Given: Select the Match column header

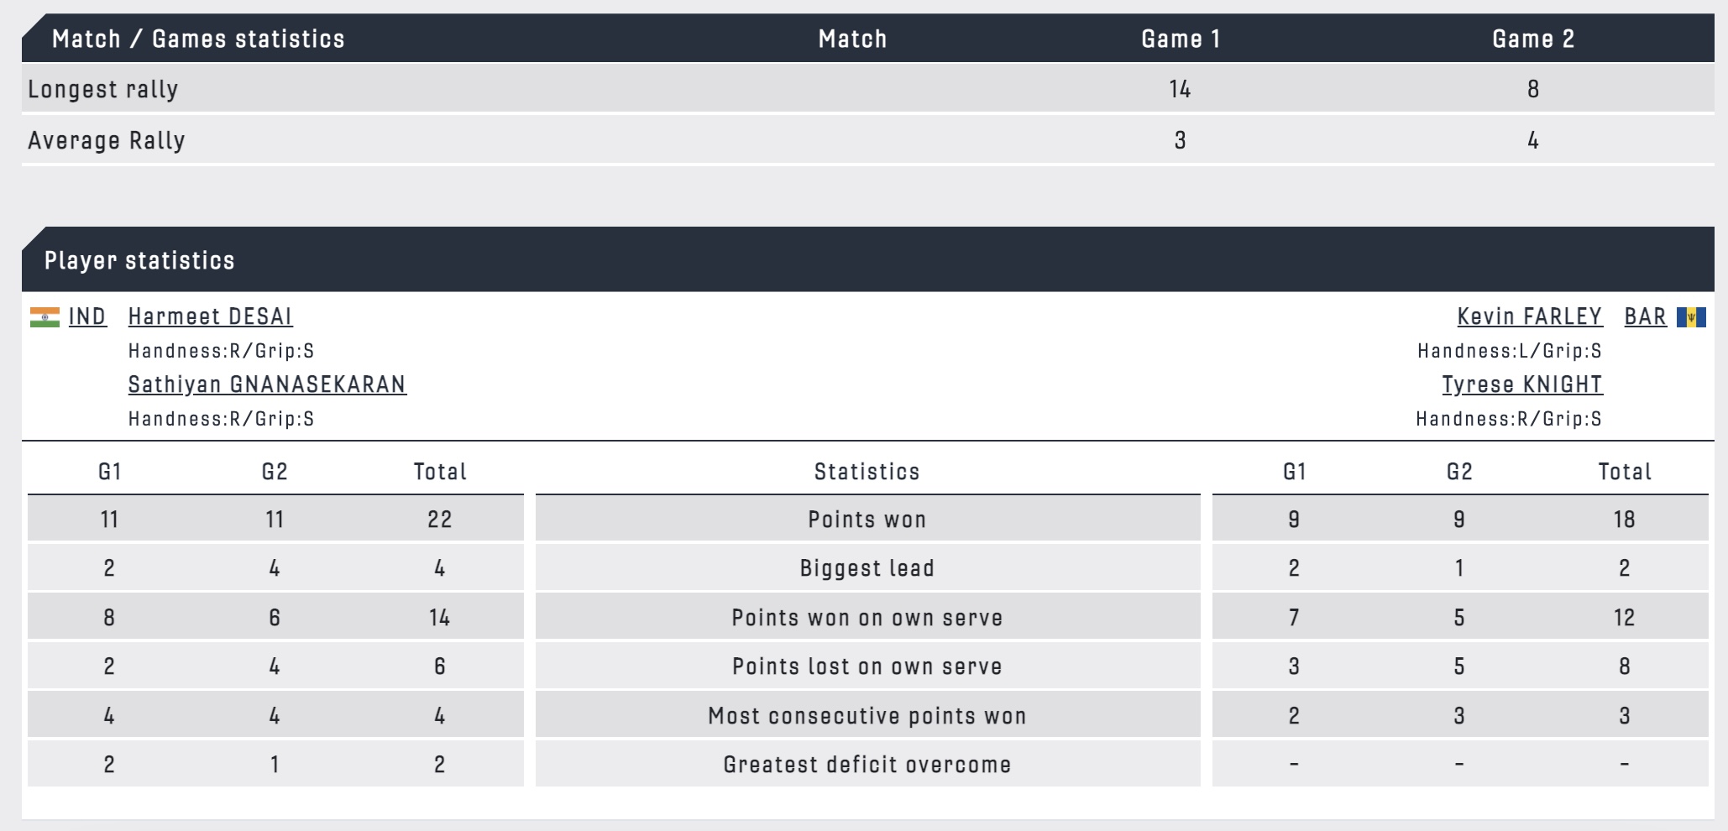Looking at the screenshot, I should 852,39.
